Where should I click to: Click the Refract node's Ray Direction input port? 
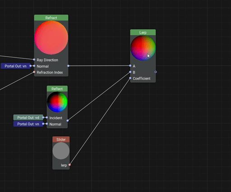(x=34, y=60)
